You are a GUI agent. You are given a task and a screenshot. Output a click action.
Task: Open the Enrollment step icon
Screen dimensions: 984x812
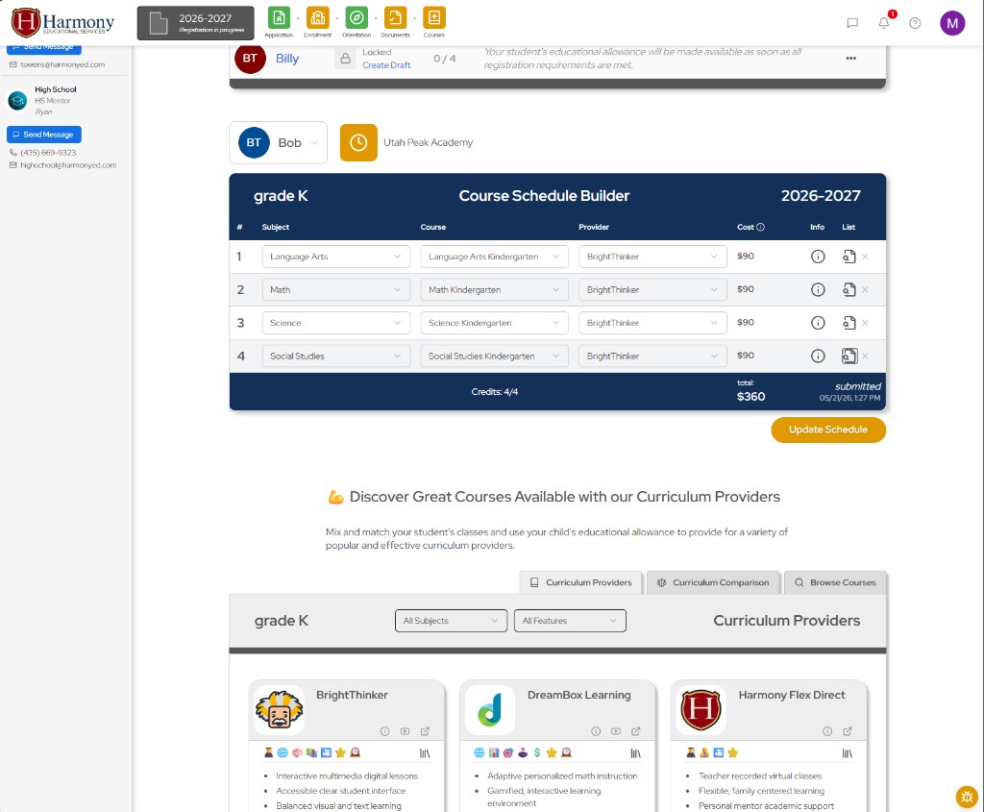(x=317, y=17)
